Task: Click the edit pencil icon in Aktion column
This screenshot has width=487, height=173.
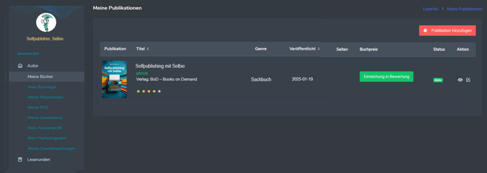Action: click(x=468, y=80)
